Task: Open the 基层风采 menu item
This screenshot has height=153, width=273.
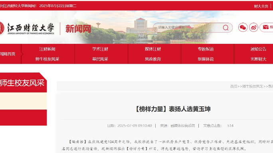Action: pyautogui.click(x=100, y=59)
